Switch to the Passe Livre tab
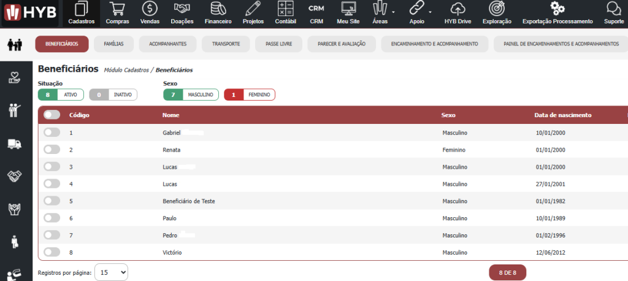Screen dimensions: 628x281 [278, 44]
